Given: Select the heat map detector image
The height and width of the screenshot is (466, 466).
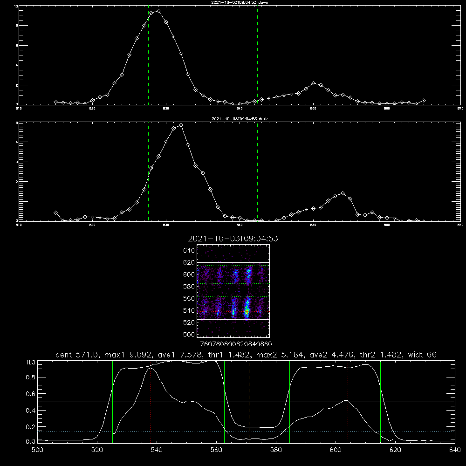Looking at the screenshot, I should [233, 291].
